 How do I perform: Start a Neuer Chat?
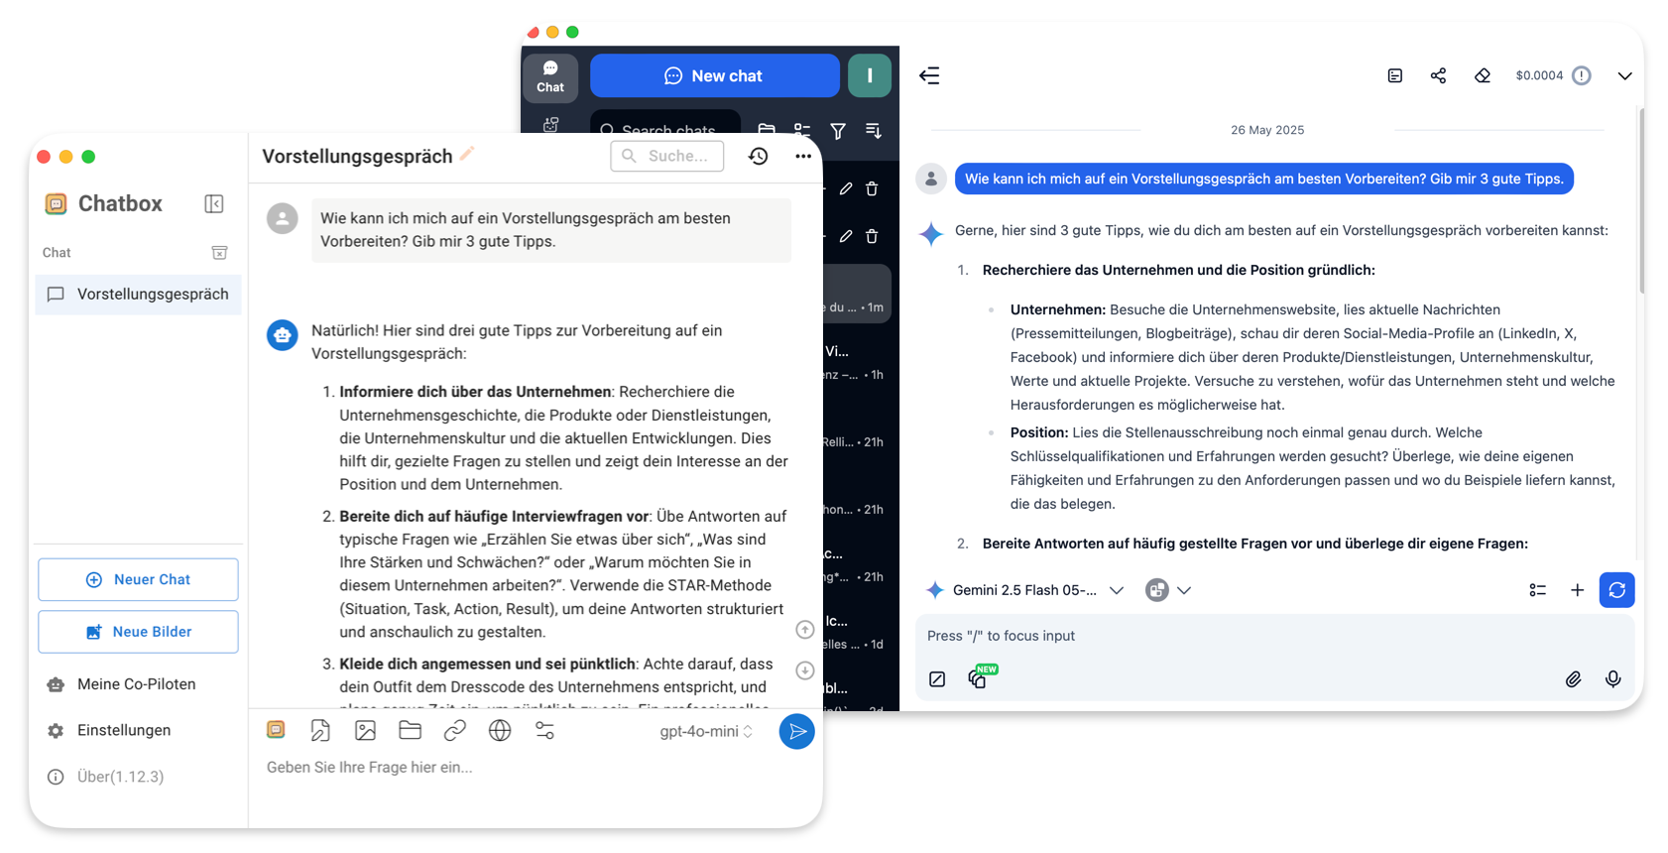138,579
